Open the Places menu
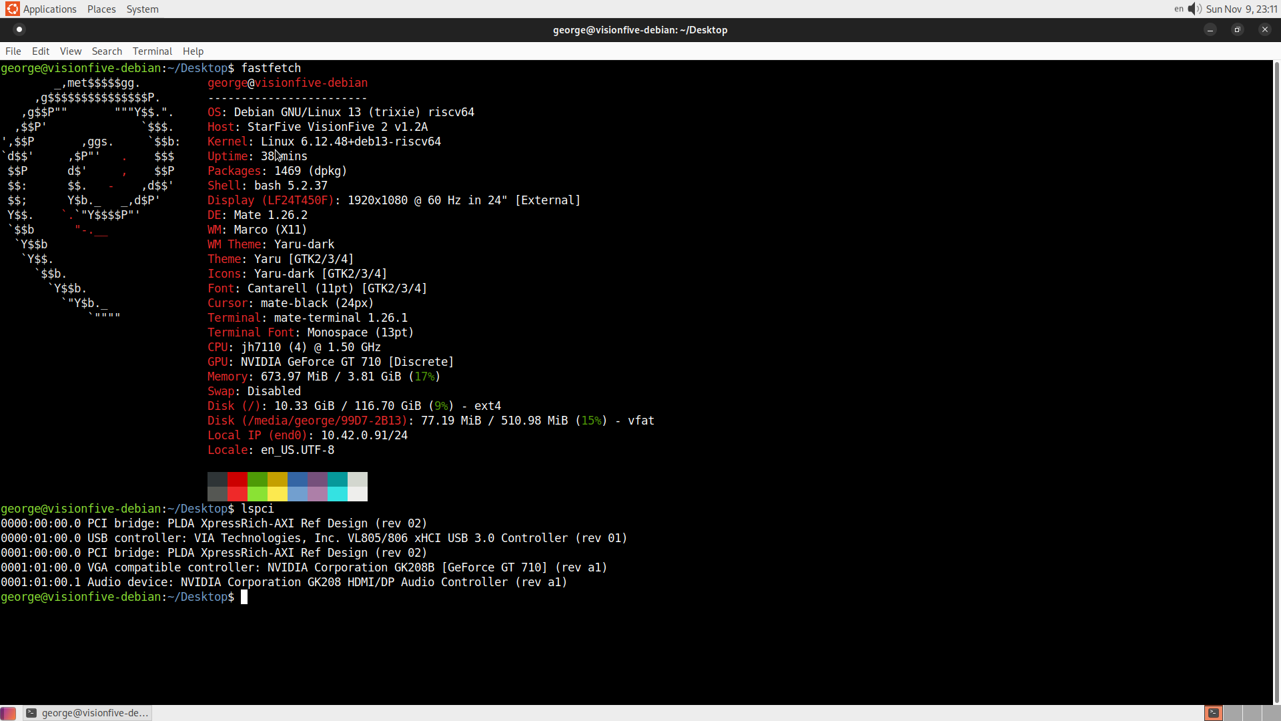The width and height of the screenshot is (1281, 721). pyautogui.click(x=101, y=9)
